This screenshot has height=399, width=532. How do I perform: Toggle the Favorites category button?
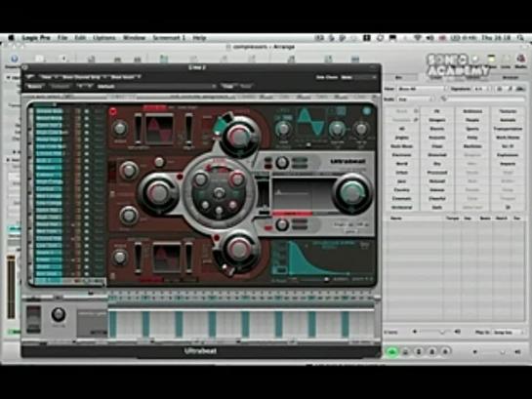click(x=402, y=120)
